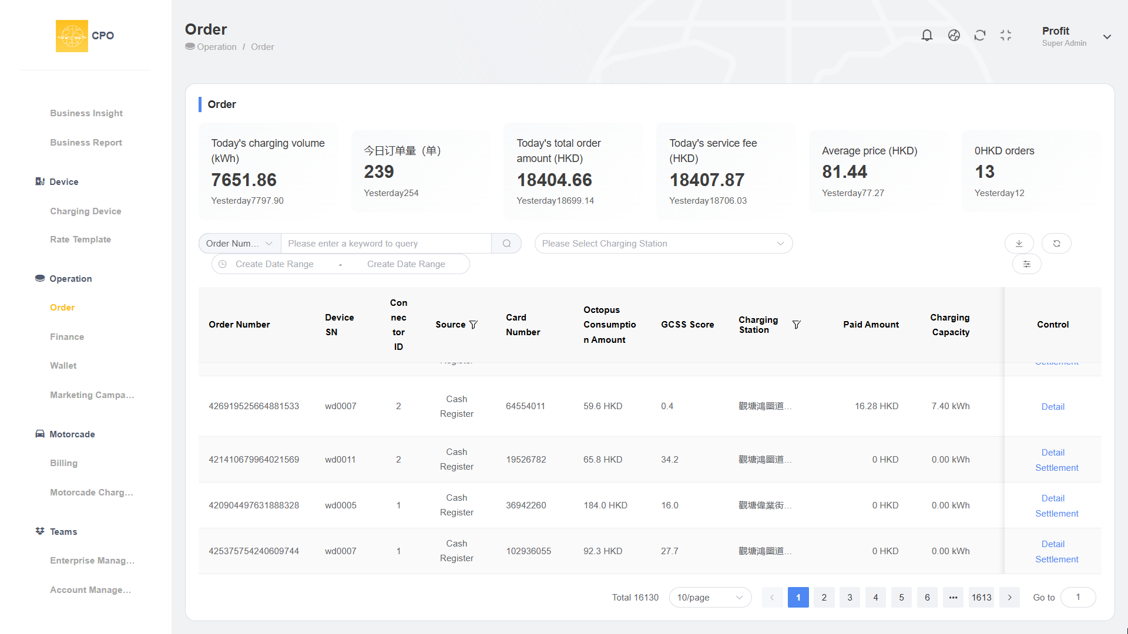Click the table reload icon button

coord(1056,244)
